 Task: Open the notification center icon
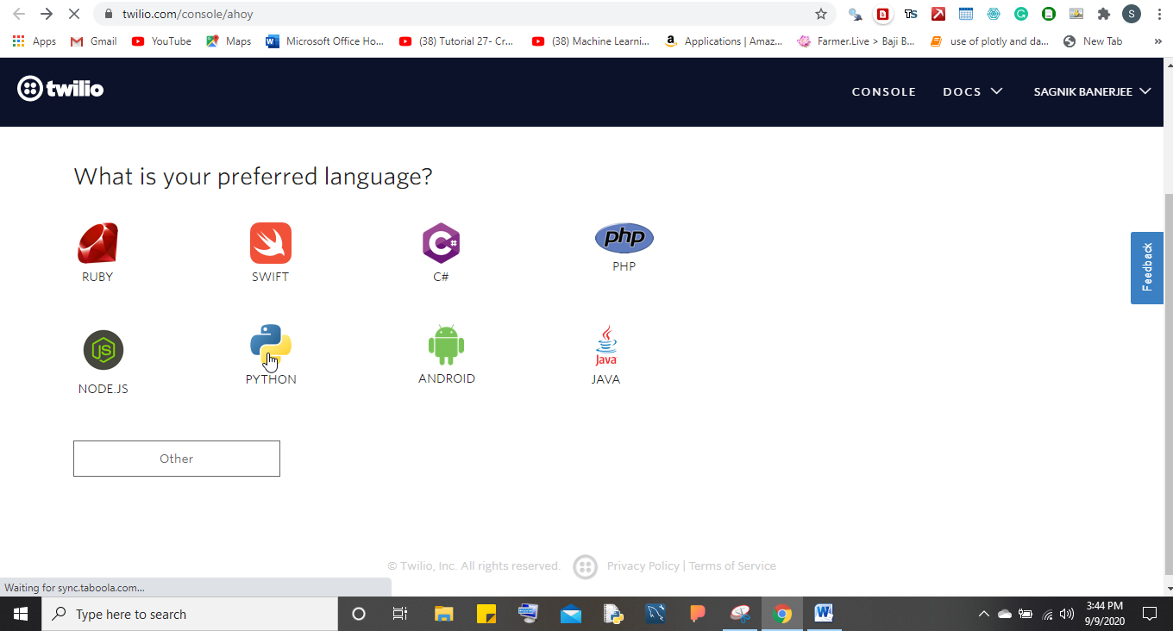[1149, 614]
